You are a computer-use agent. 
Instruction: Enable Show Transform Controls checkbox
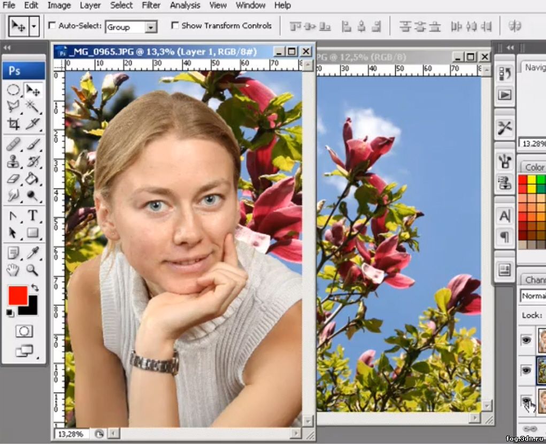pyautogui.click(x=175, y=26)
